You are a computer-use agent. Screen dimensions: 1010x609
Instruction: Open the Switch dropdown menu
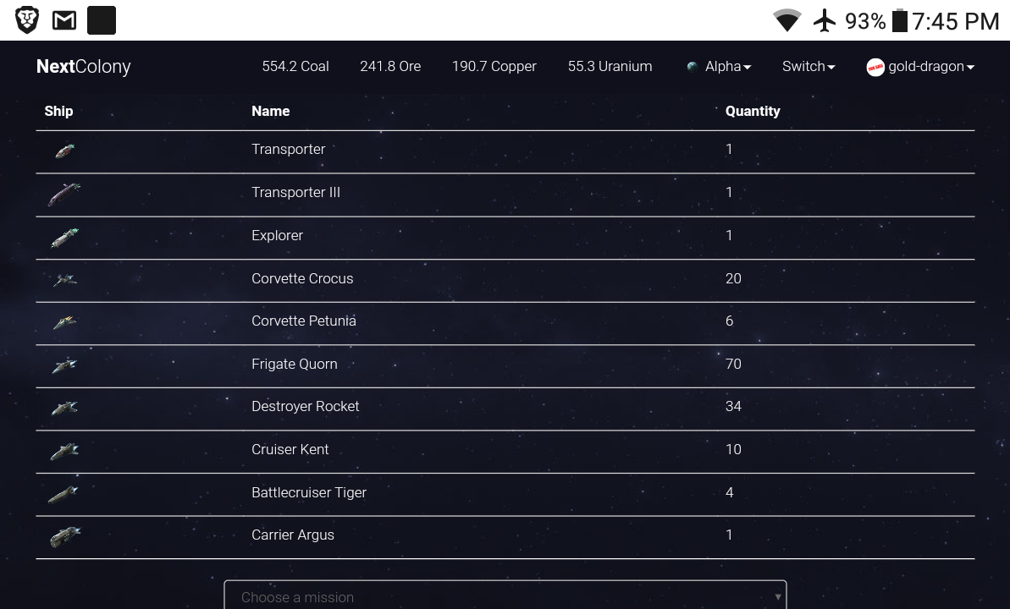pos(809,67)
